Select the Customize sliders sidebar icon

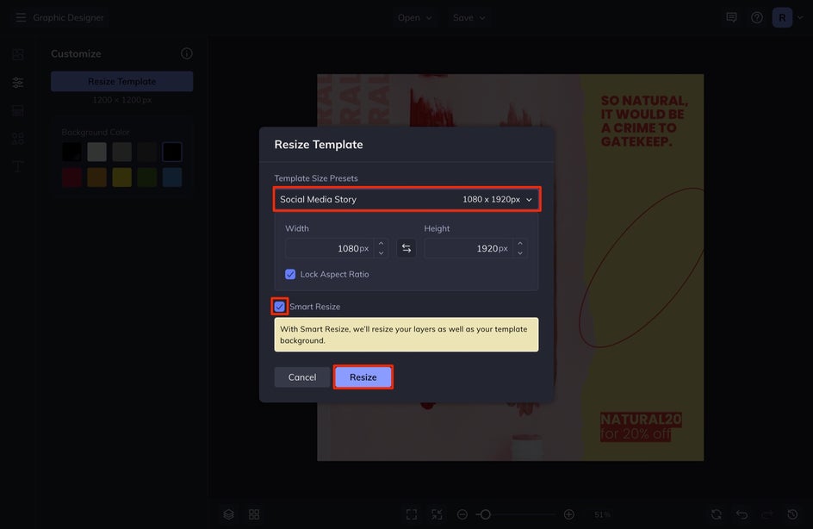click(18, 83)
